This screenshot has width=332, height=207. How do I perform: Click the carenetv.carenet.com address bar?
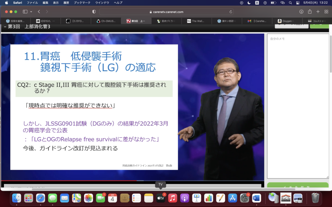coord(166,12)
